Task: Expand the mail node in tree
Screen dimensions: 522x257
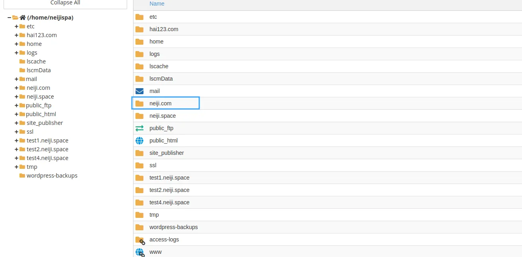Action: pos(16,79)
